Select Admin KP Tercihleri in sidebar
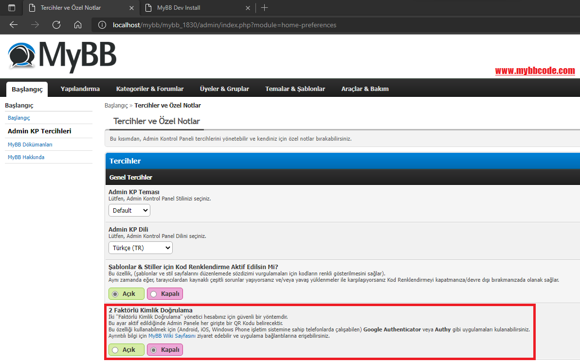 [x=39, y=131]
